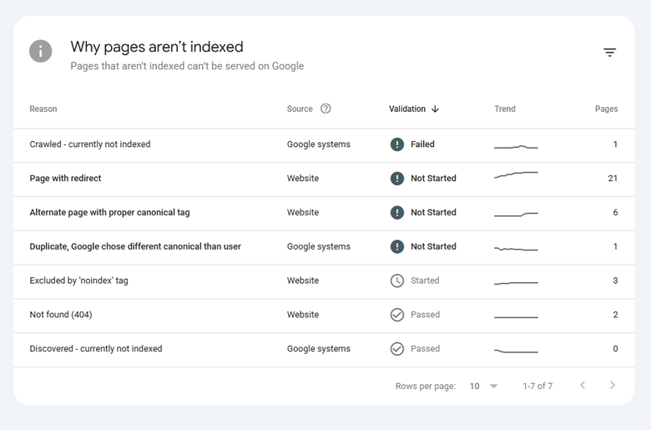This screenshot has width=651, height=430.
Task: Click the Reason column header
Action: [43, 109]
